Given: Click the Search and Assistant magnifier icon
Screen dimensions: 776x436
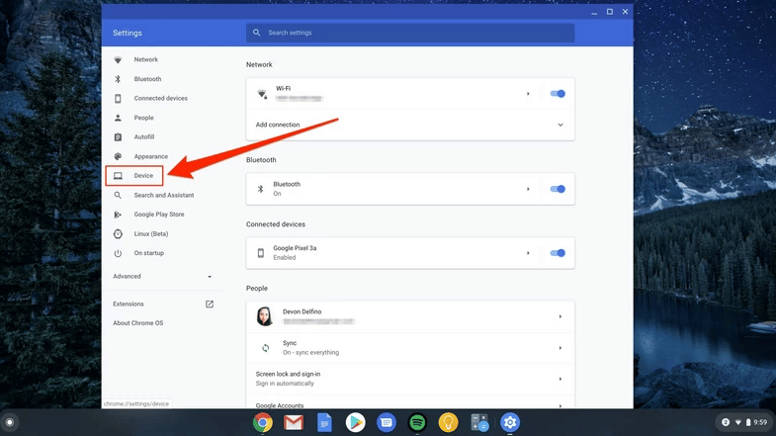Looking at the screenshot, I should pos(118,195).
